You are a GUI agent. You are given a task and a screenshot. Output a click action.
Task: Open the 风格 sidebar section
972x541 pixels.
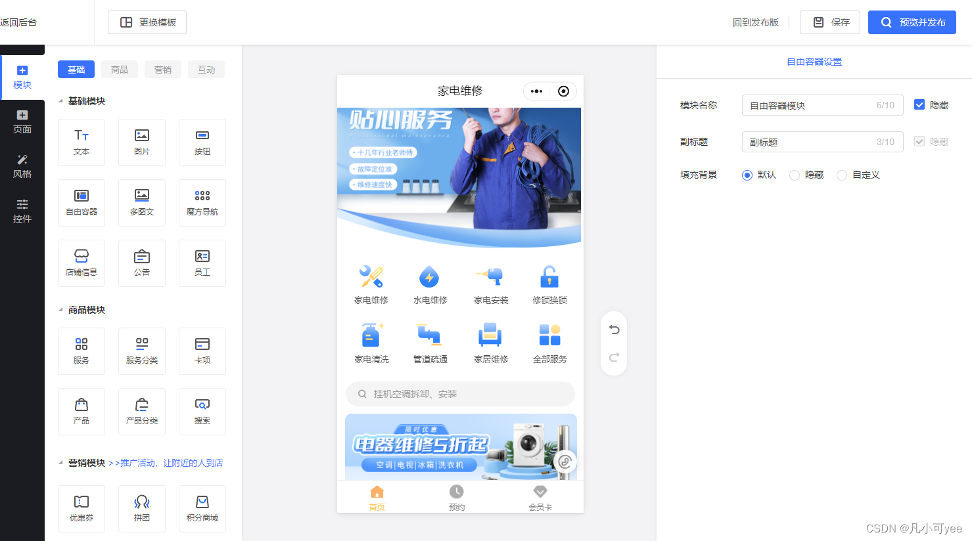pos(22,167)
